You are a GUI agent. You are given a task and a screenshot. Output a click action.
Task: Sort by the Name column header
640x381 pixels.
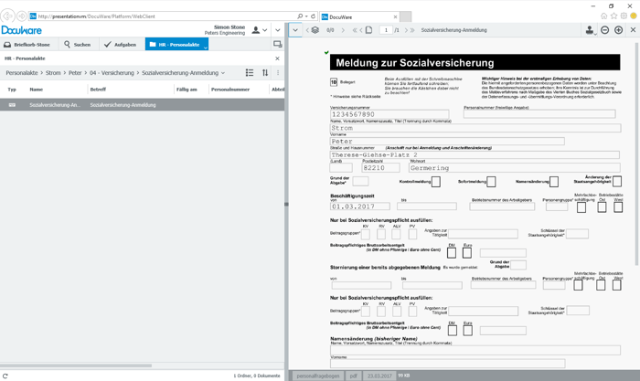36,90
